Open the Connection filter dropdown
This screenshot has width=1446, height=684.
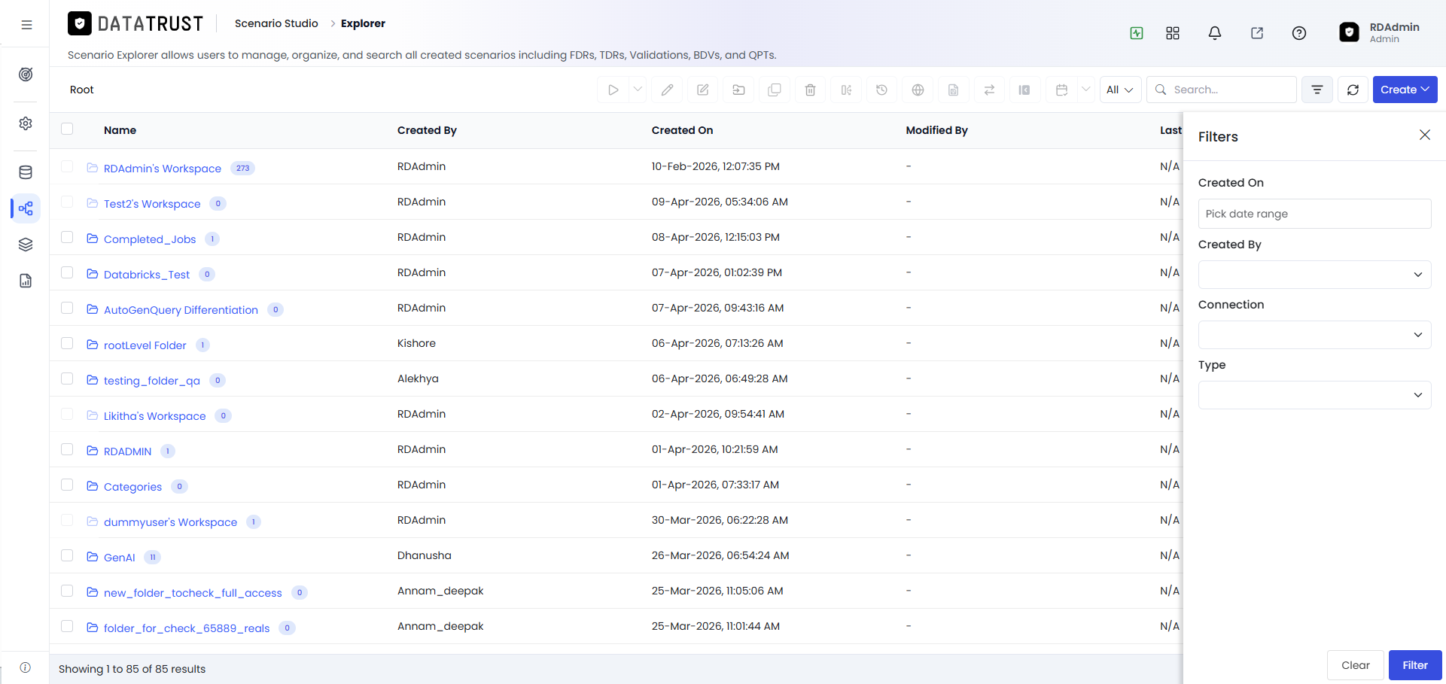1314,335
